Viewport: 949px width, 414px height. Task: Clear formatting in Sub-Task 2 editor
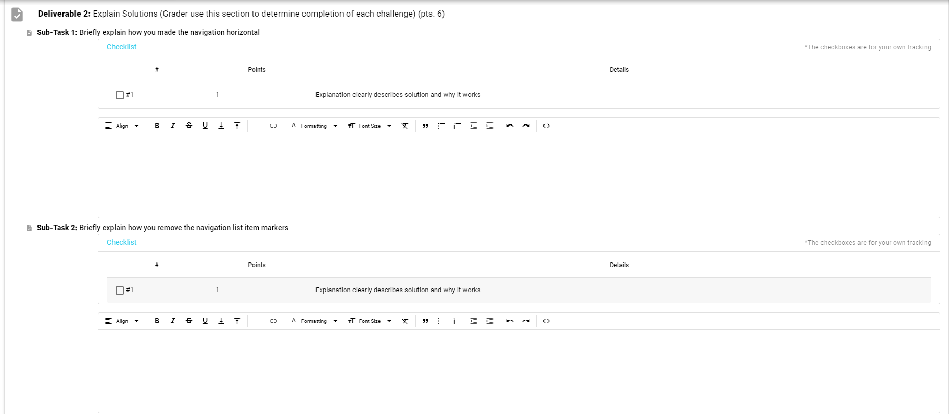click(405, 321)
